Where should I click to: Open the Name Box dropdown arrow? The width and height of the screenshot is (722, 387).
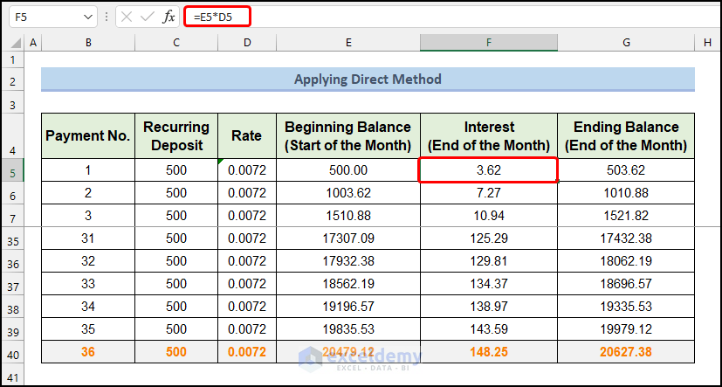click(x=88, y=17)
